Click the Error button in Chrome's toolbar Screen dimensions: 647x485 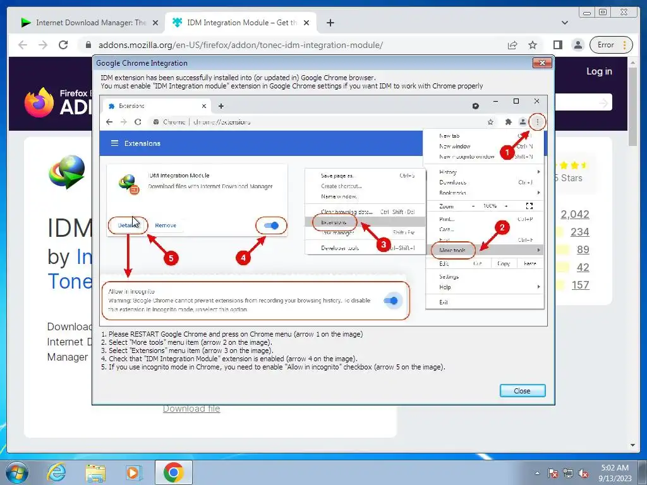tap(611, 45)
